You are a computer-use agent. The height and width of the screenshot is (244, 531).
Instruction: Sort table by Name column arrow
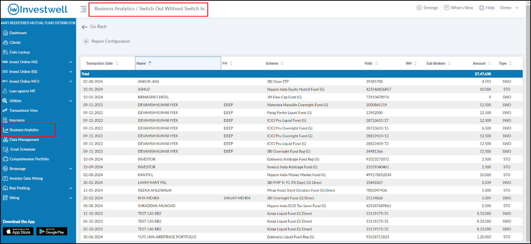click(150, 63)
